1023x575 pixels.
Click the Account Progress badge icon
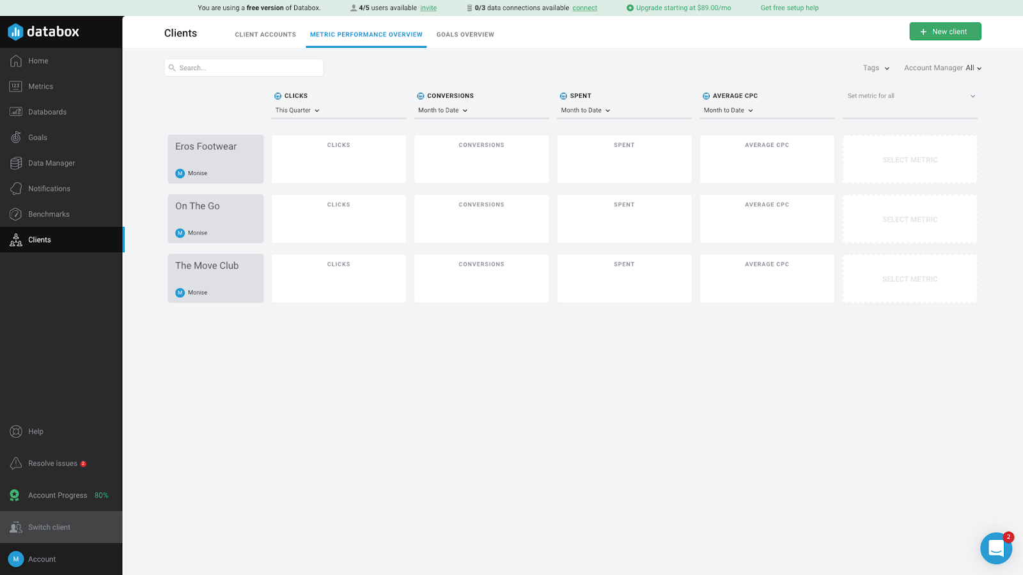(15, 495)
